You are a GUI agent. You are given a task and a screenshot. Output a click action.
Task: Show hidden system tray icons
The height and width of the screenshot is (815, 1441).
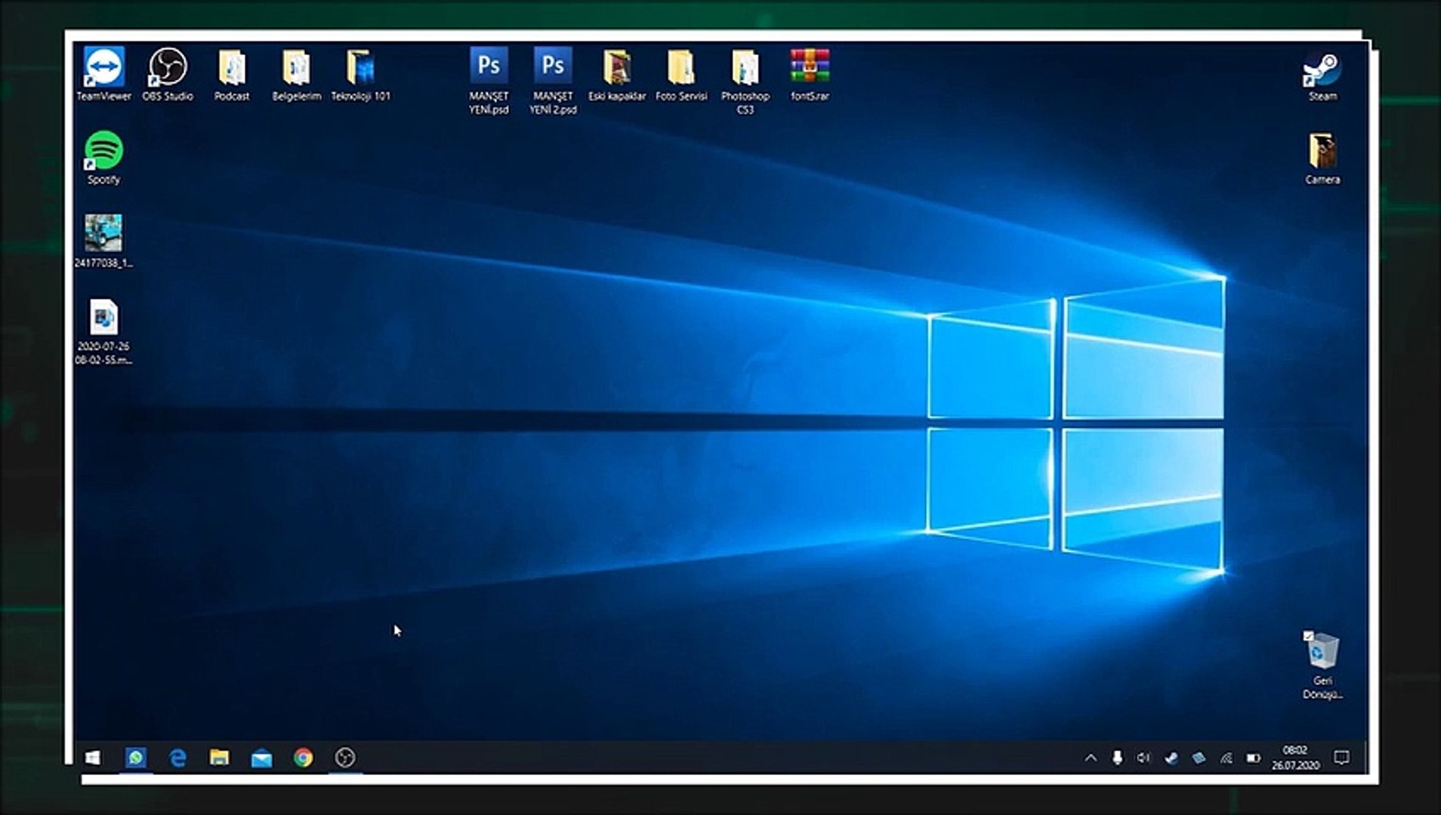click(1091, 758)
